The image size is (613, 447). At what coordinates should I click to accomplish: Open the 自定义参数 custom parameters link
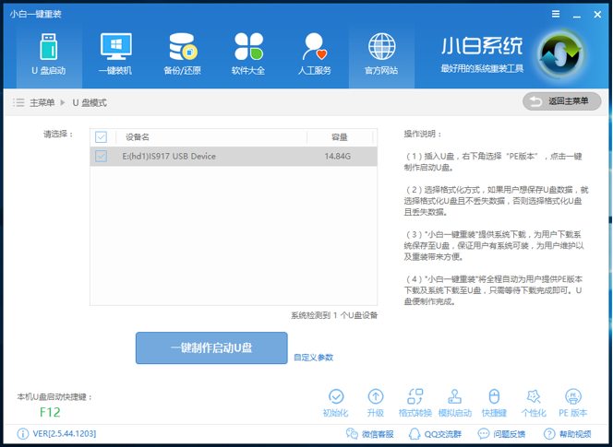click(x=313, y=358)
